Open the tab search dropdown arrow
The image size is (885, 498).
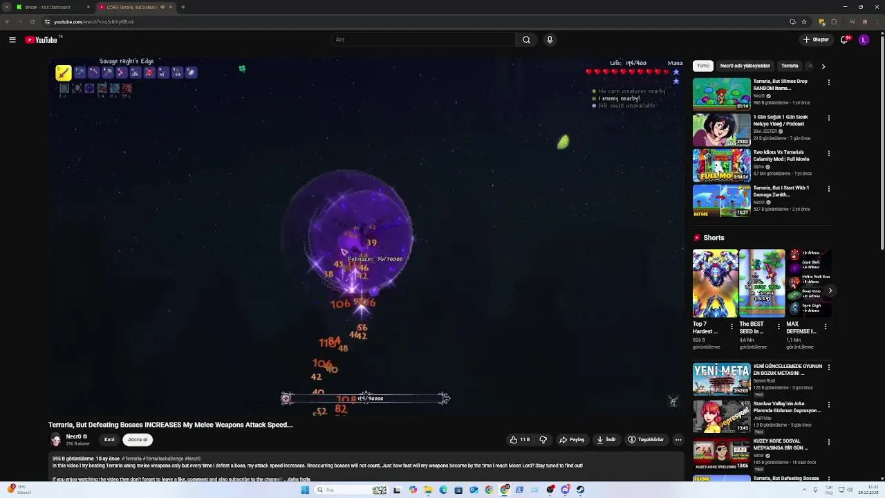pyautogui.click(x=7, y=7)
